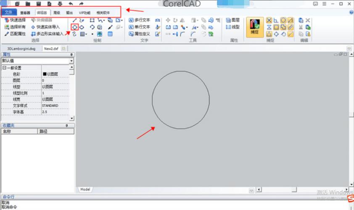Click the horizontal scrollbar left arrow

tap(259, 189)
